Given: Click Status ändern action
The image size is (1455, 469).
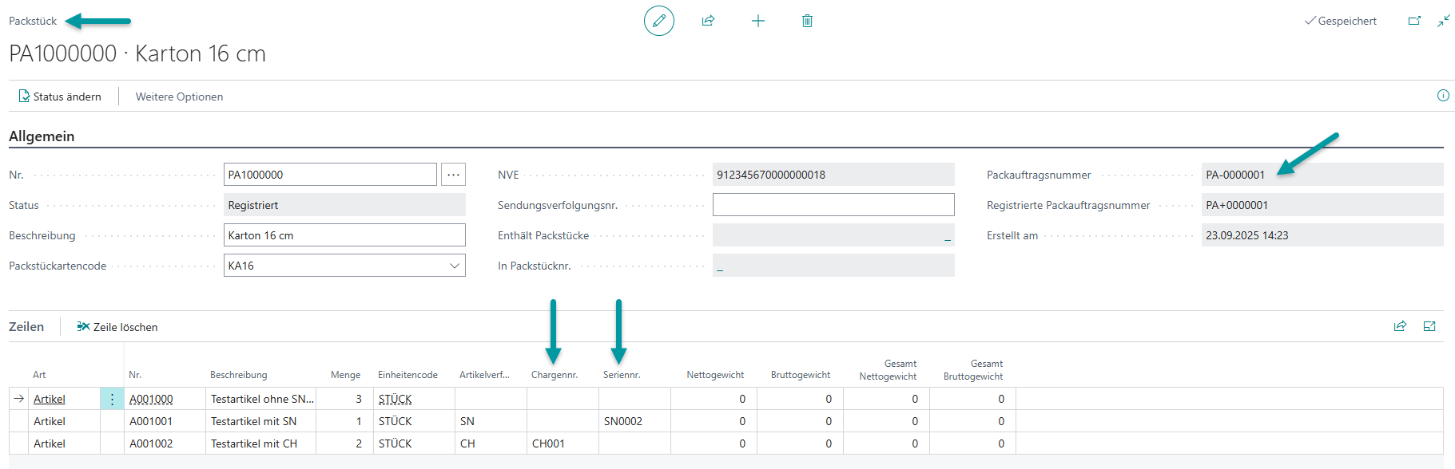Looking at the screenshot, I should click(60, 97).
